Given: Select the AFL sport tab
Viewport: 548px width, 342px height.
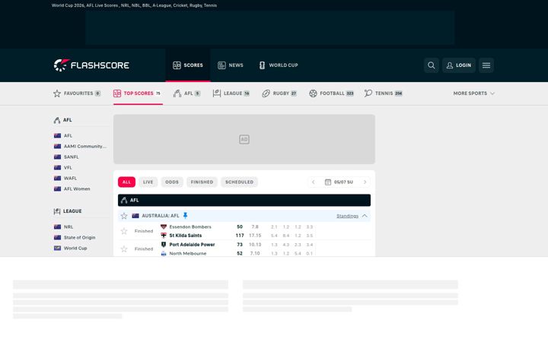Looking at the screenshot, I should pos(187,93).
